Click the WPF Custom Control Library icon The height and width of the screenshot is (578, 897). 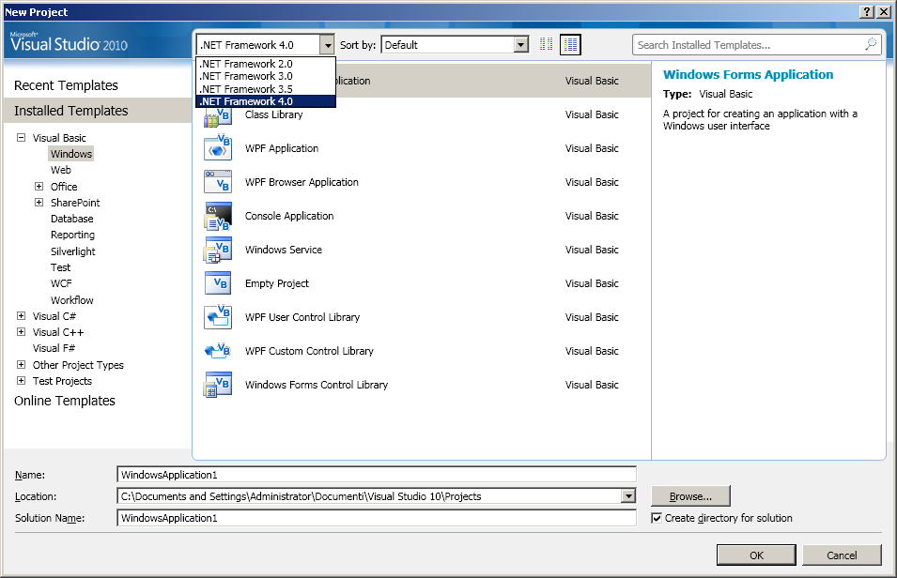(x=217, y=350)
